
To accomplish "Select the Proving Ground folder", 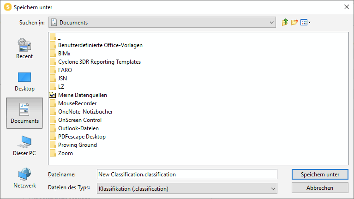I will point(73,145).
